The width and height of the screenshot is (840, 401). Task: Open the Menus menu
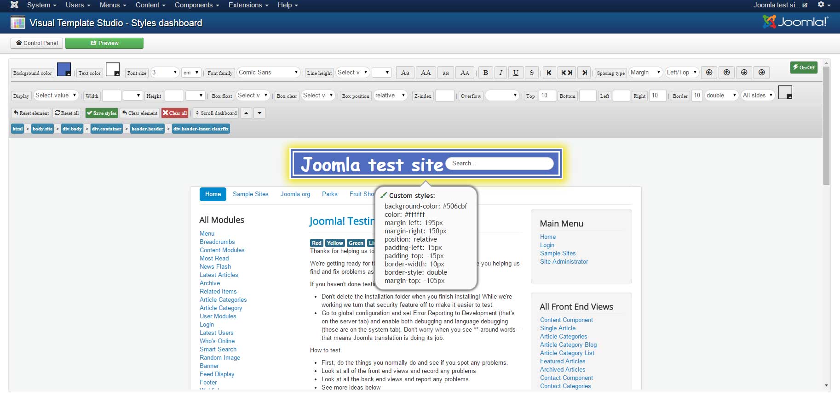[x=113, y=5]
